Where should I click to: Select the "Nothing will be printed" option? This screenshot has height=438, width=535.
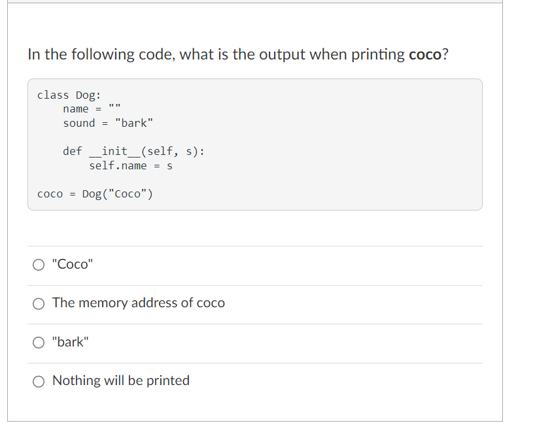pos(39,380)
